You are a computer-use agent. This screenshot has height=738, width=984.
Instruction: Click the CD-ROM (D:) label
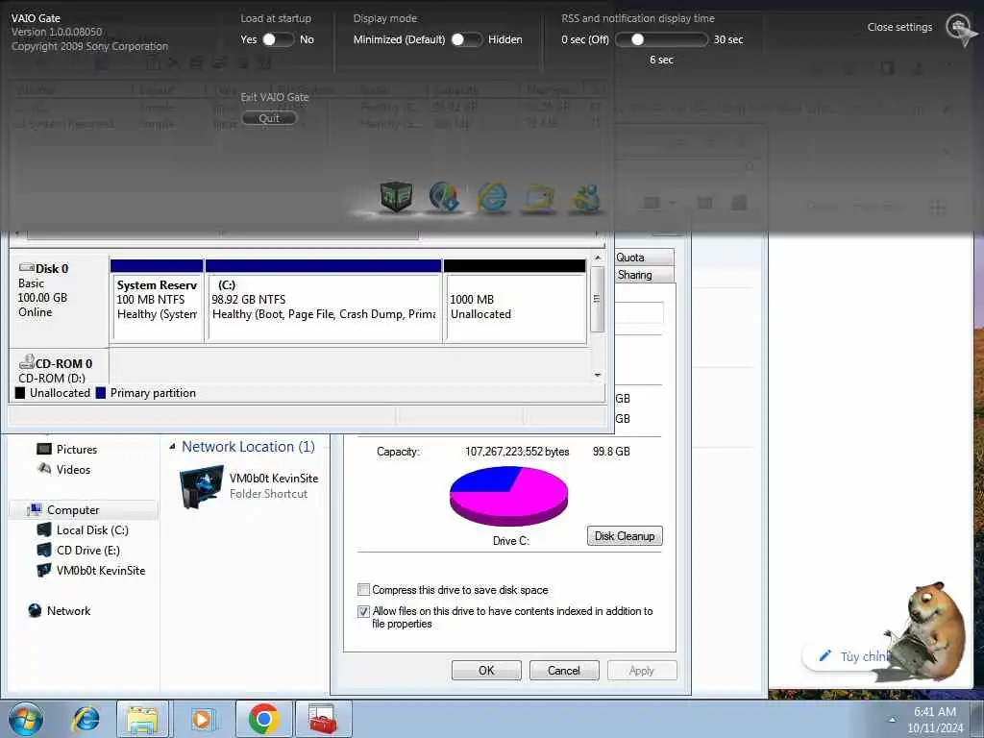coord(52,378)
